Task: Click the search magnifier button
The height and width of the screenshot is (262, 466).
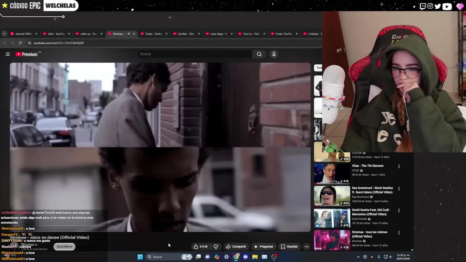Action: click(x=259, y=54)
